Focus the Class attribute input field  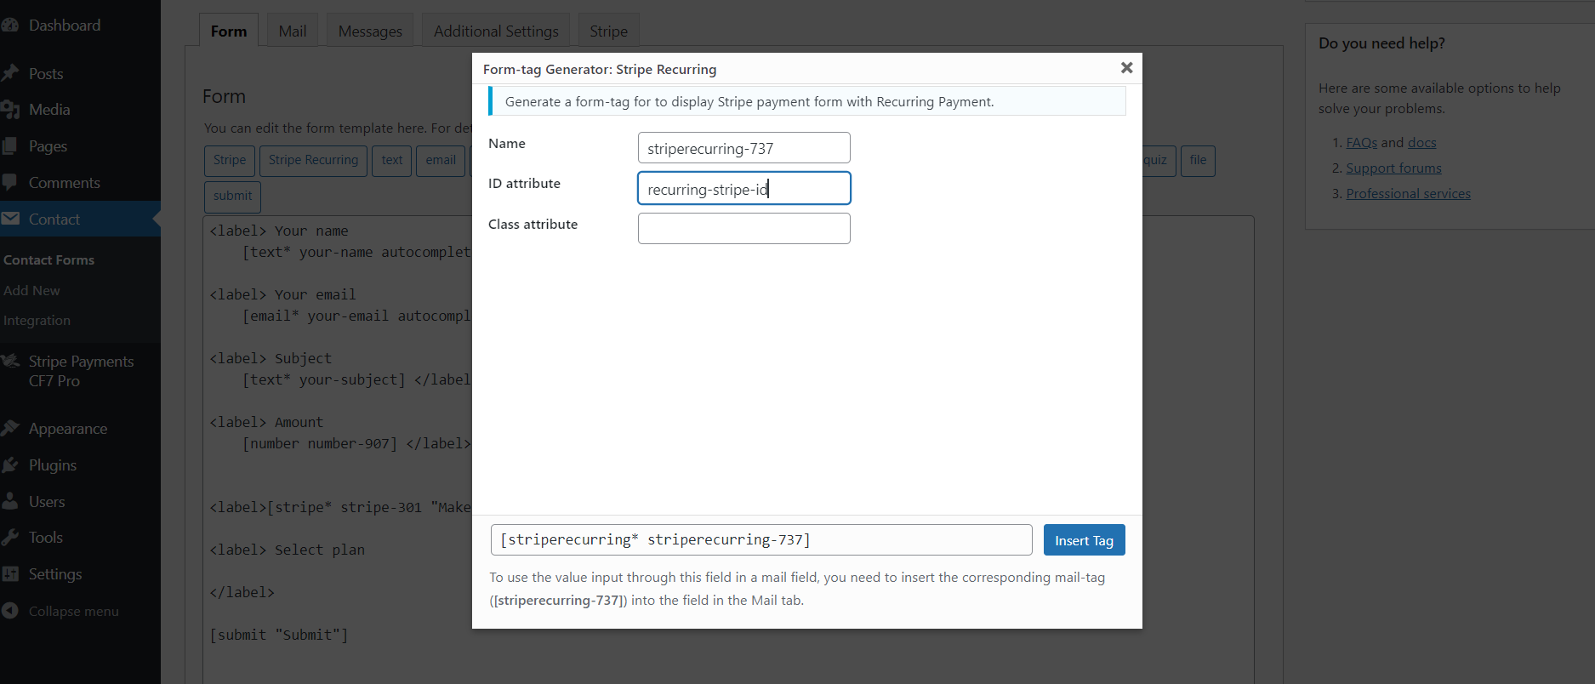tap(743, 229)
